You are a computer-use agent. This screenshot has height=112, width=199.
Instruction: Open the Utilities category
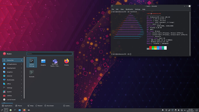point(13,96)
